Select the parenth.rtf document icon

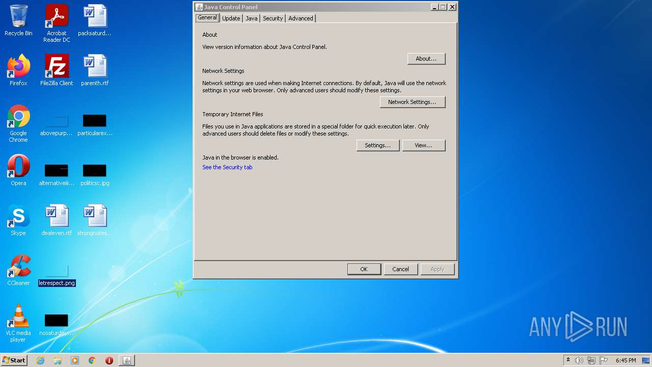pos(95,70)
